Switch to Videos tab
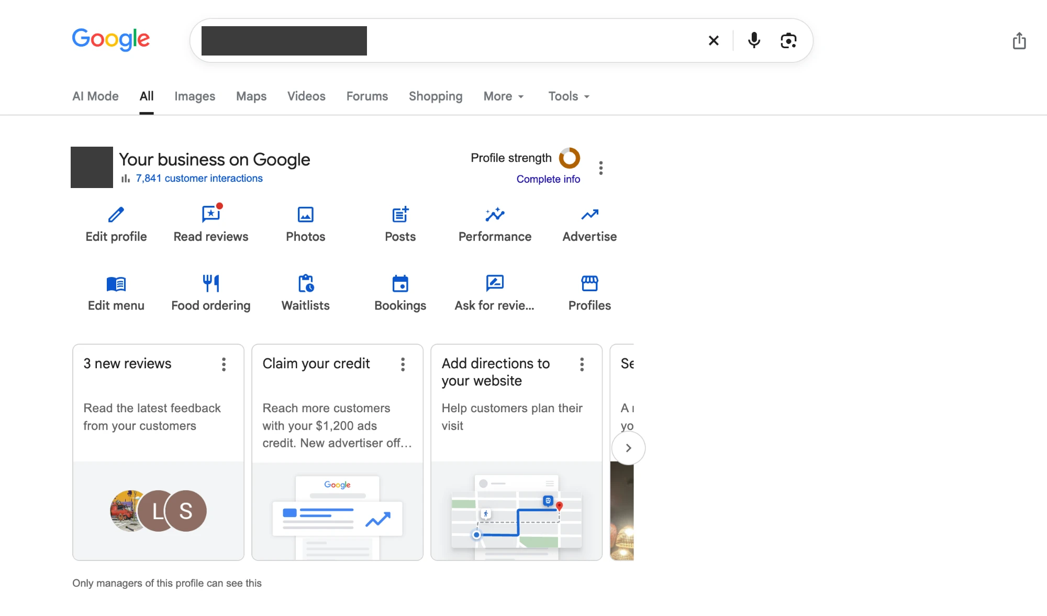Viewport: 1047px width, 616px height. [306, 96]
